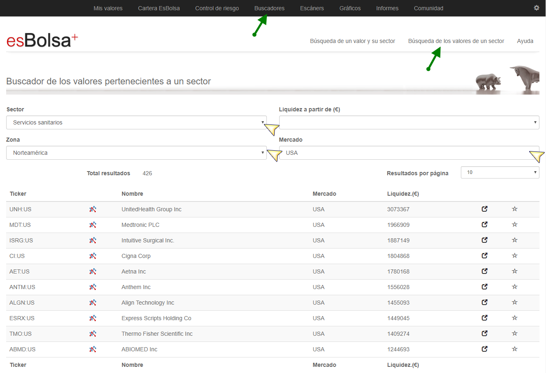The width and height of the screenshot is (546, 373).
Task: Click Nombre header at top of table
Action: (132, 194)
